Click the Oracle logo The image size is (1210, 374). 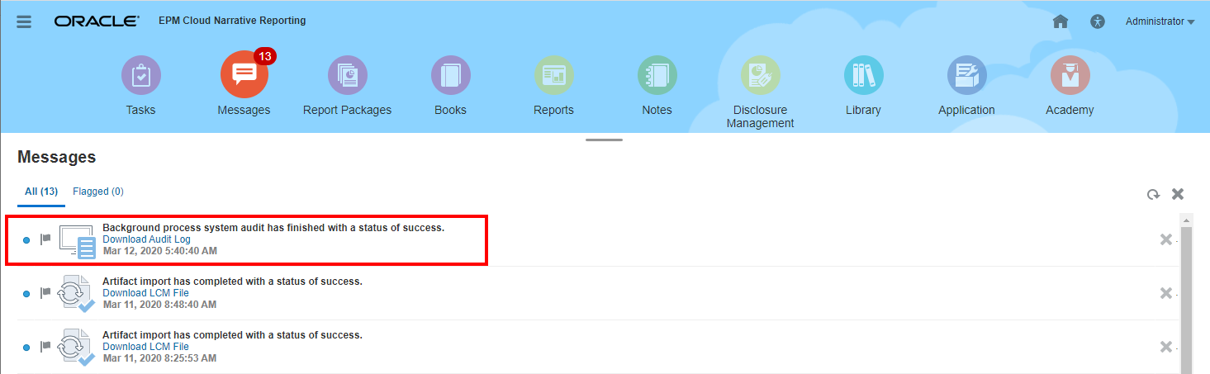point(97,21)
